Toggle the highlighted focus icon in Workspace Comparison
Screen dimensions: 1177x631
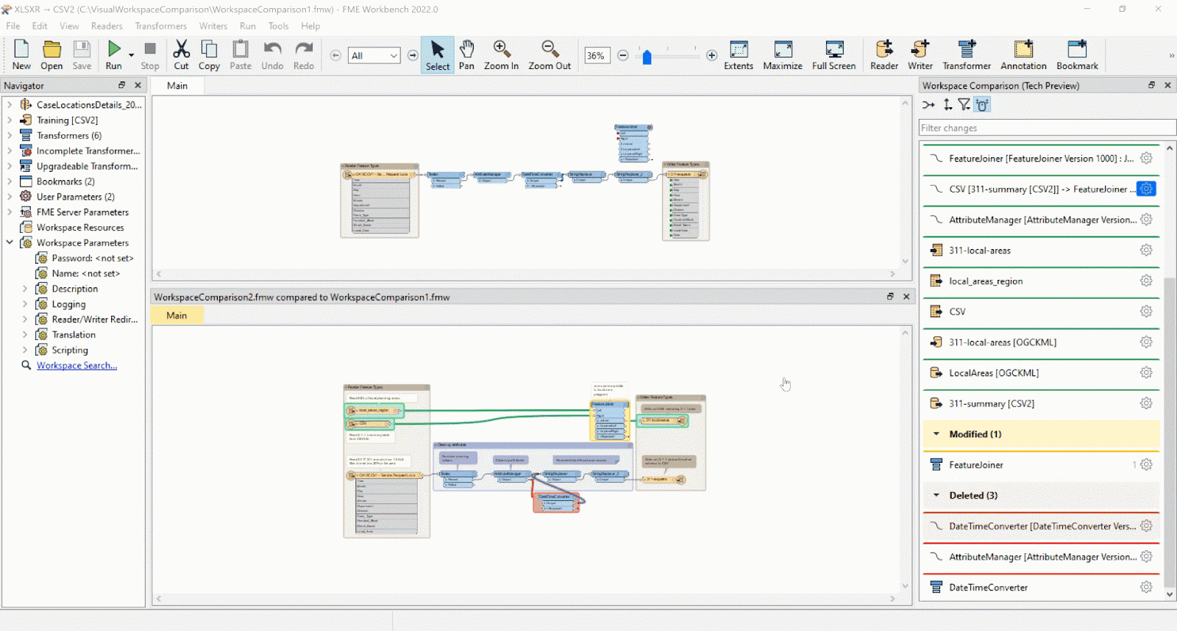[x=982, y=105]
